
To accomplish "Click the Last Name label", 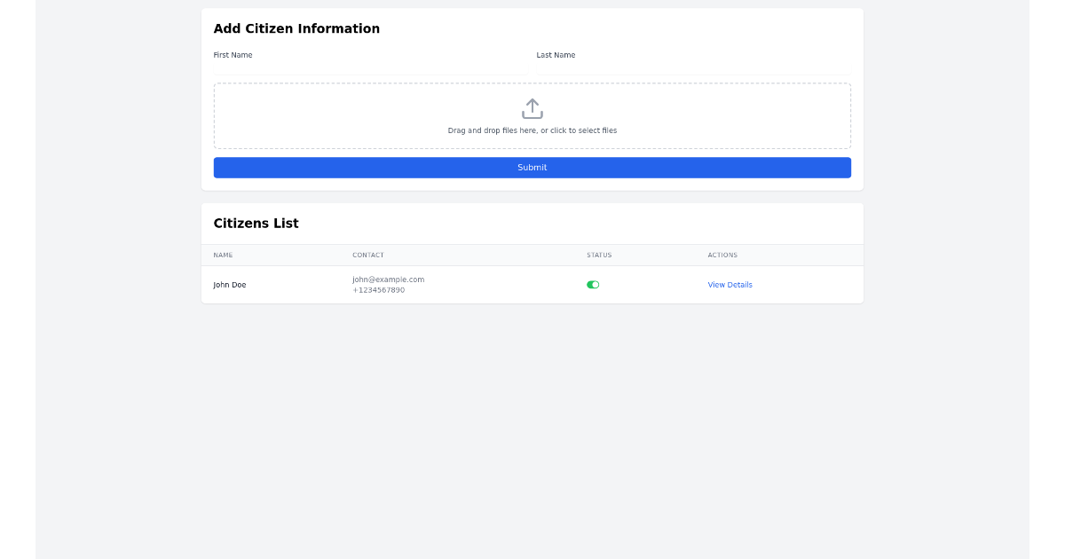I will 556,54.
